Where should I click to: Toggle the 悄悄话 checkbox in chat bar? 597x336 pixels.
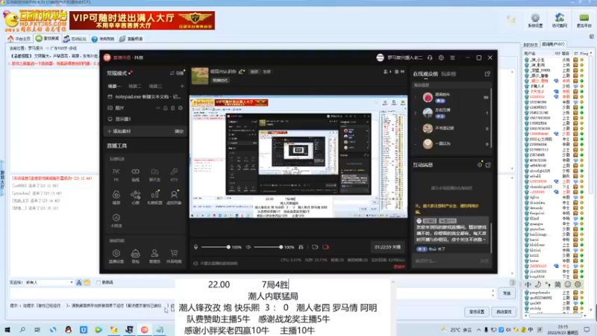(x=99, y=282)
